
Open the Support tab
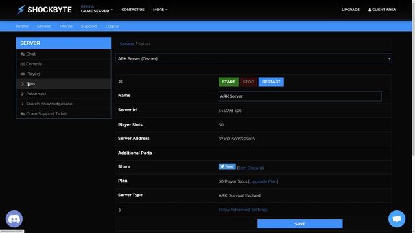[89, 26]
